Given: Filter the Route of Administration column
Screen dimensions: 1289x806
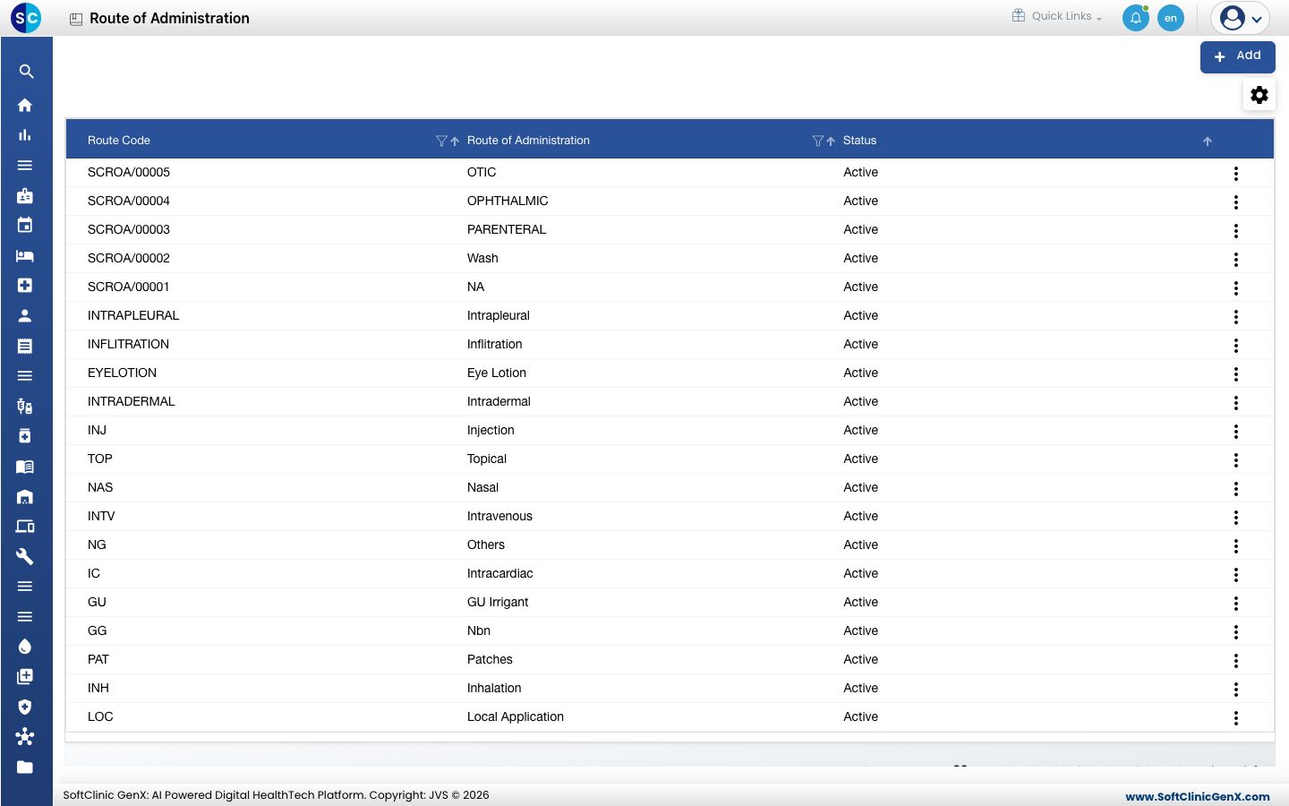Looking at the screenshot, I should [817, 141].
